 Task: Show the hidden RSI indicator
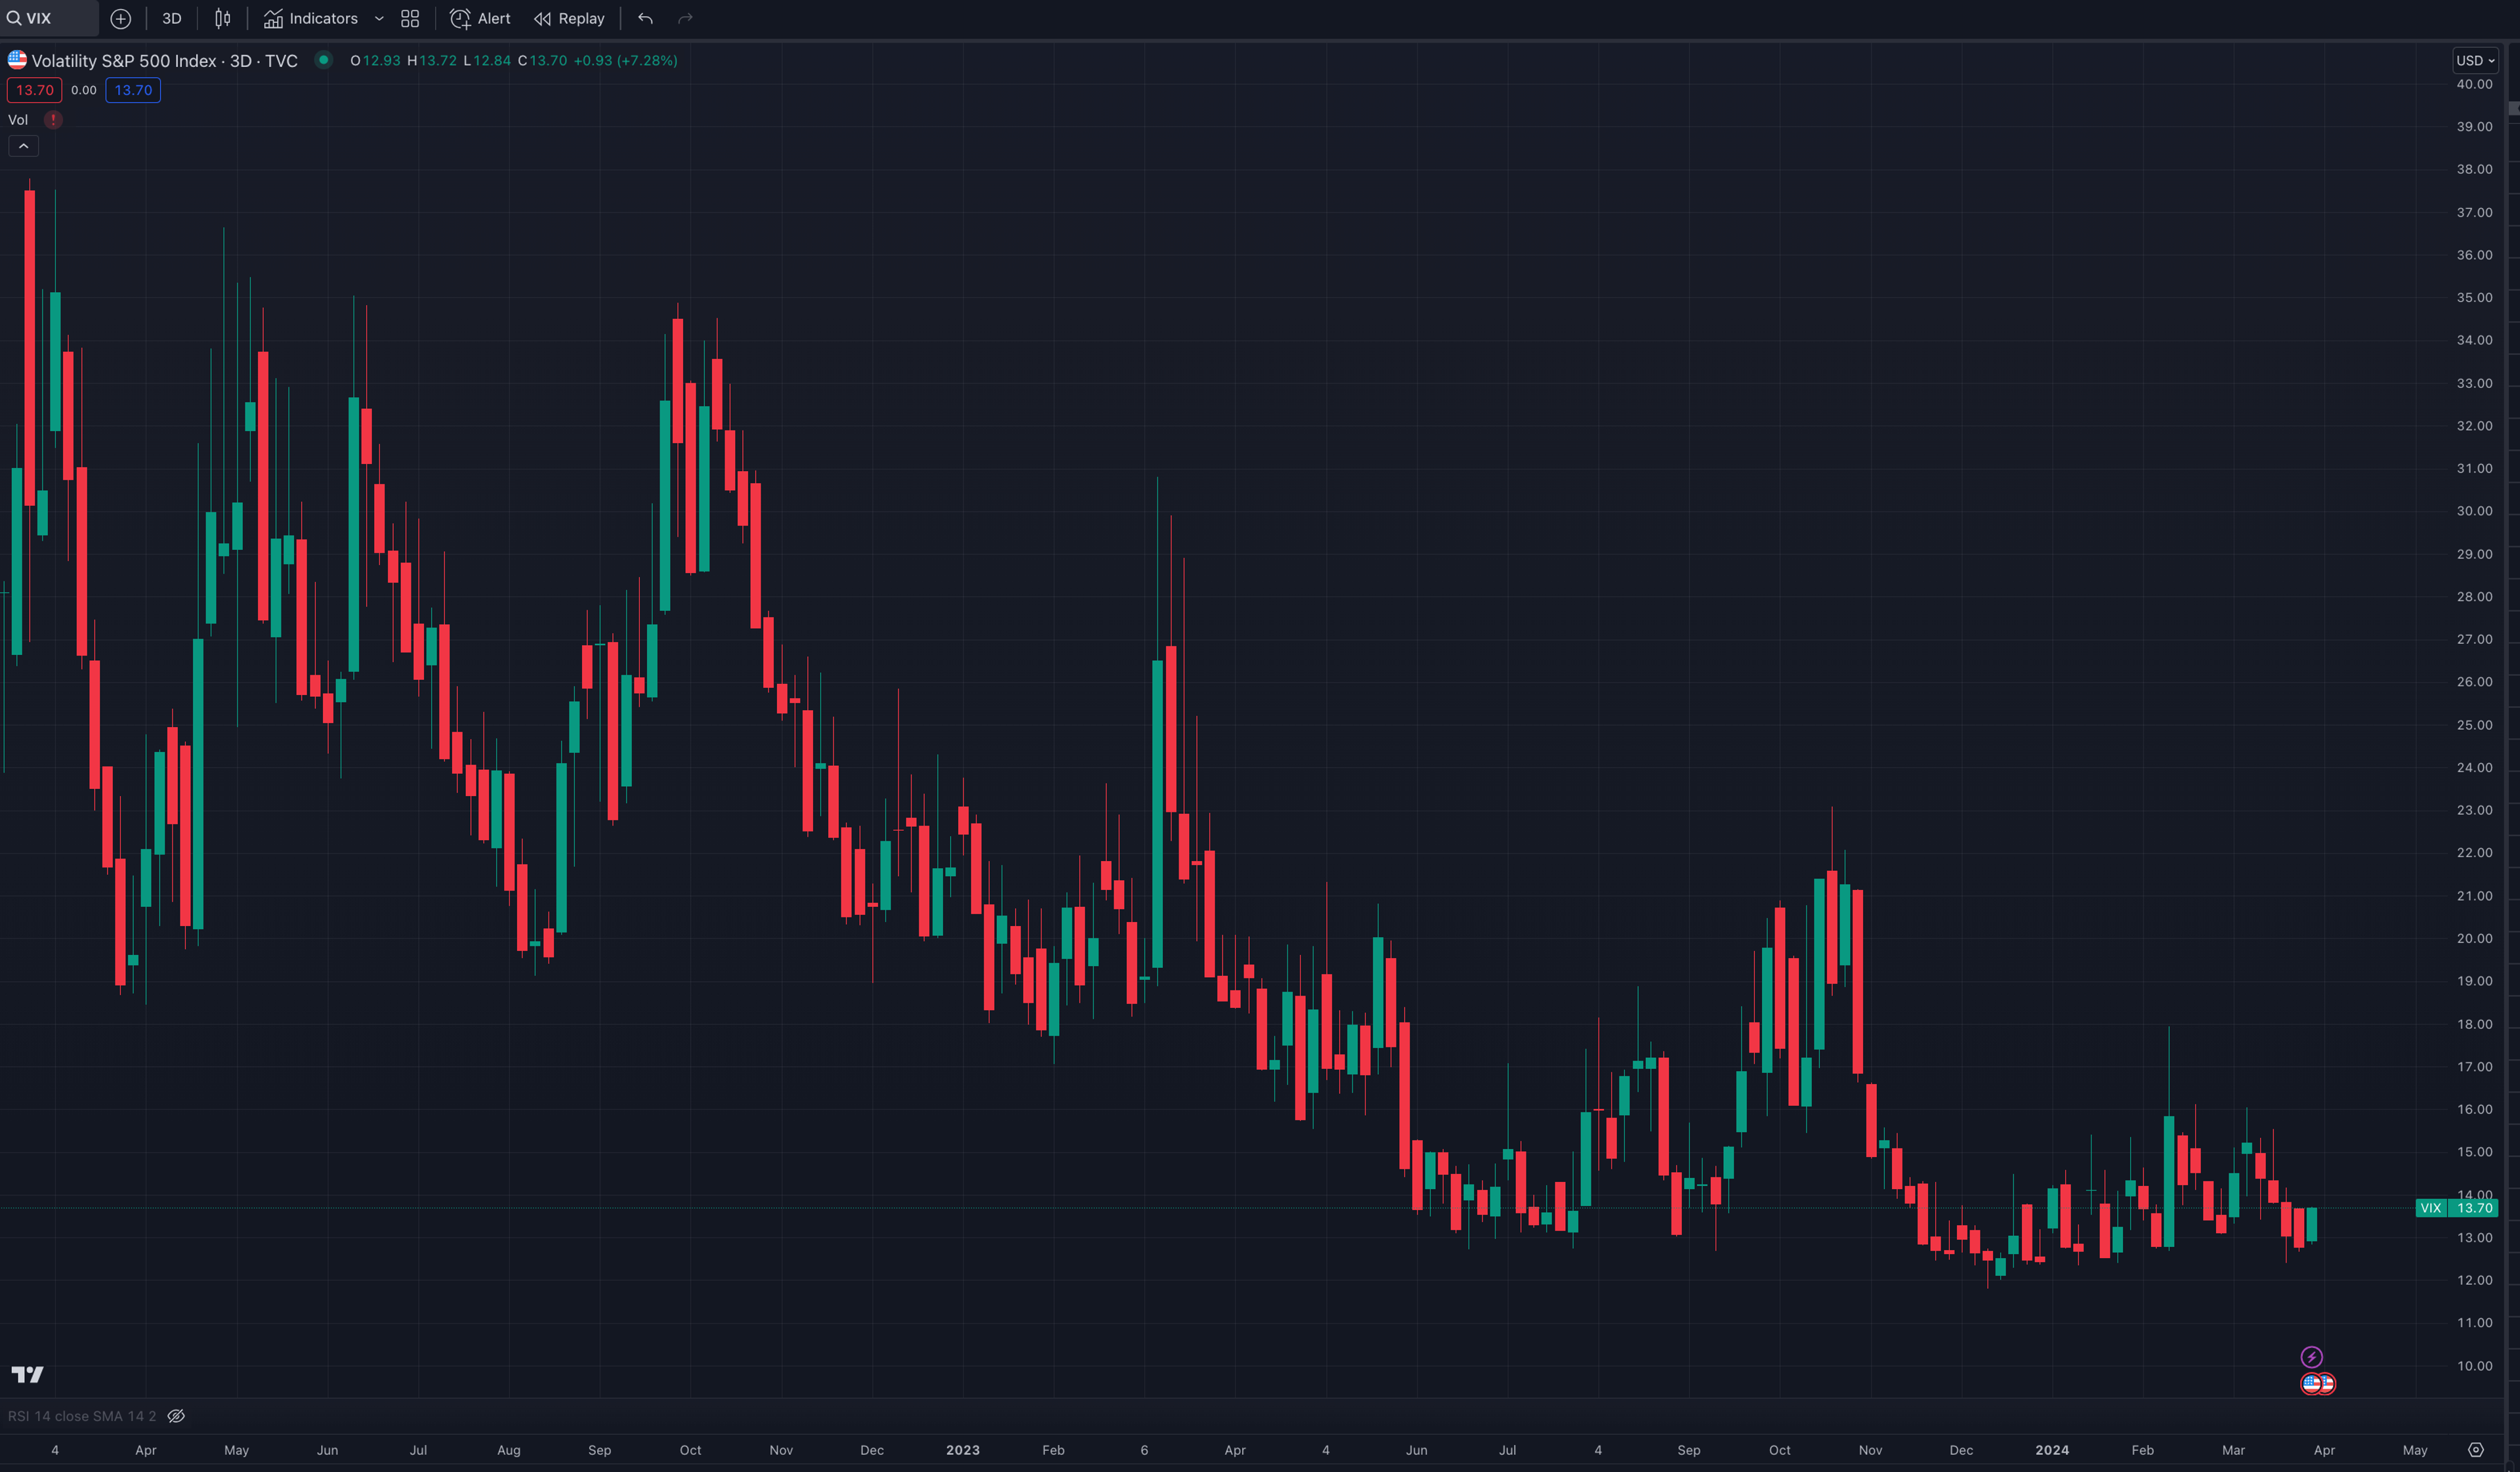(176, 1416)
